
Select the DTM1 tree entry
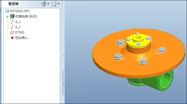(20, 32)
